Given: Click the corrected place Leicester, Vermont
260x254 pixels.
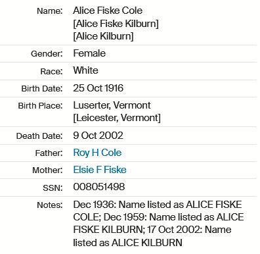Looking at the screenshot, I should (117, 118).
